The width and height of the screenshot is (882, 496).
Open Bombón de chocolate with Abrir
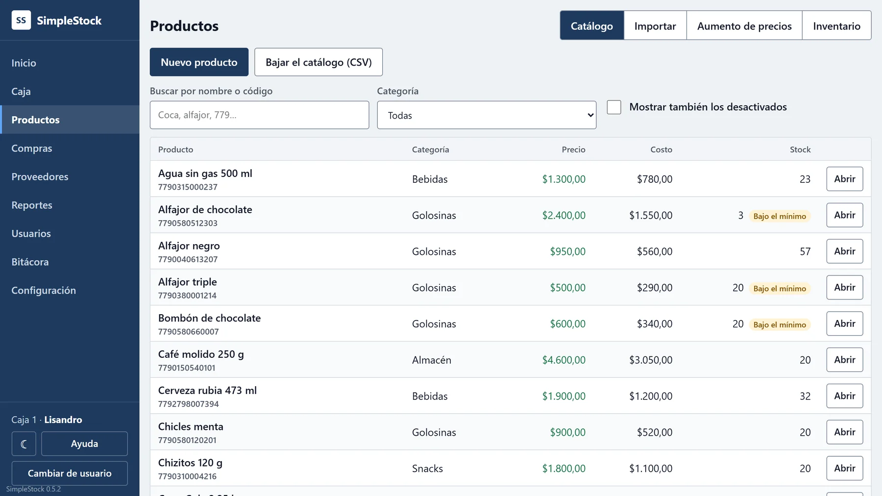845,323
